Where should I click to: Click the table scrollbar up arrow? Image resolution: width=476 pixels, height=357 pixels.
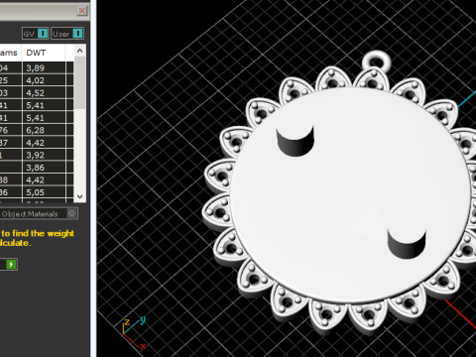79,51
